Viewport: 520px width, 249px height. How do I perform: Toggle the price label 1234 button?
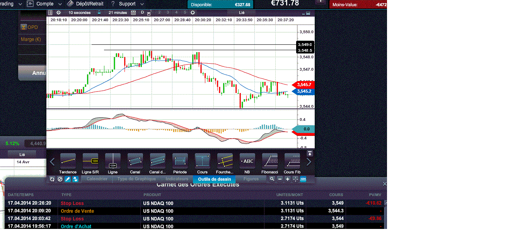click(x=303, y=179)
